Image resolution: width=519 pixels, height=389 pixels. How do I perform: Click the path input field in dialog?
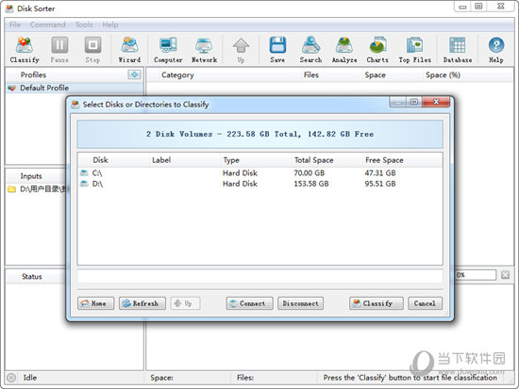pyautogui.click(x=259, y=276)
